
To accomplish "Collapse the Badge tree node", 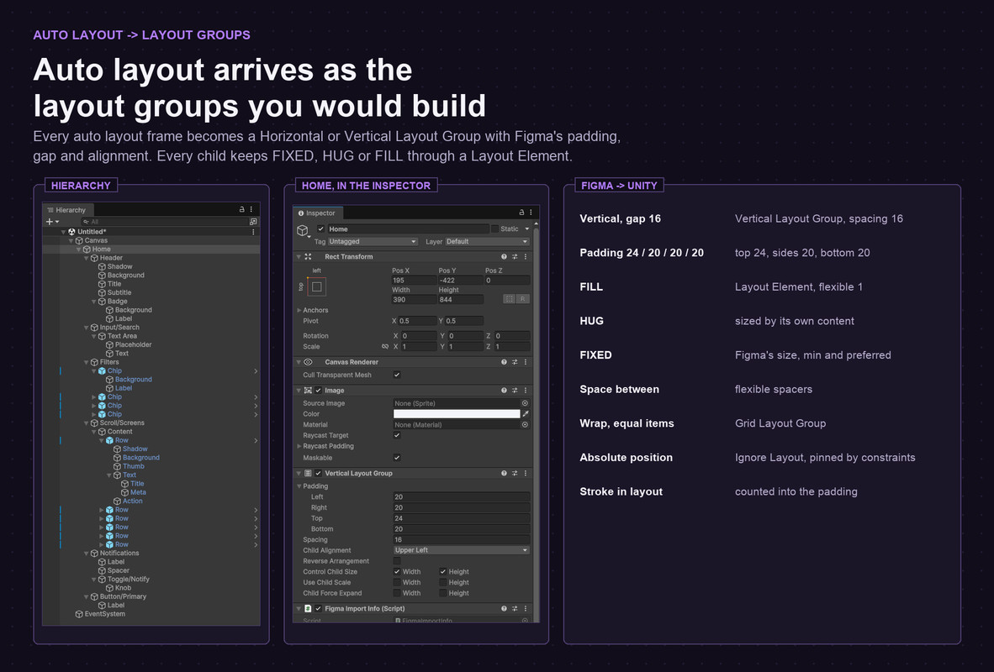I will pos(94,302).
